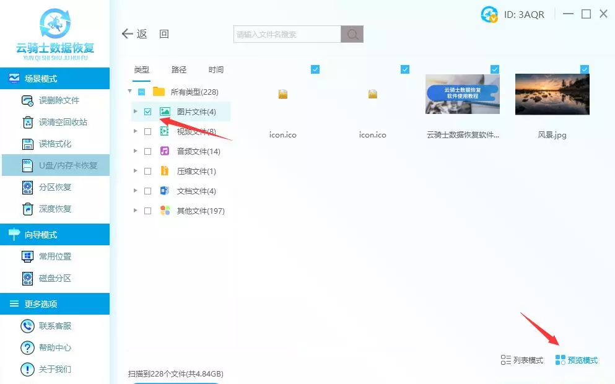Click the 视频文件 video type icon
This screenshot has height=384, width=615.
[165, 131]
